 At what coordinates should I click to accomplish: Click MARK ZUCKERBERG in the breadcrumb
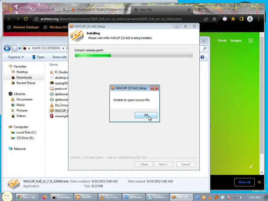click(46, 48)
